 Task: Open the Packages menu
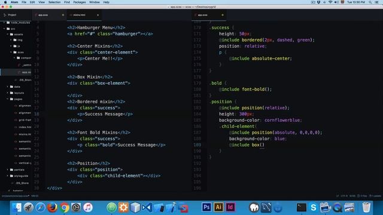point(80,2)
